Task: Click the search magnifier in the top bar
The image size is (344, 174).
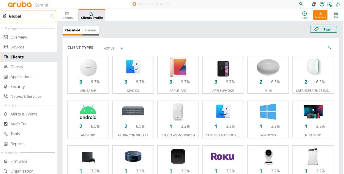Action: (301, 4)
